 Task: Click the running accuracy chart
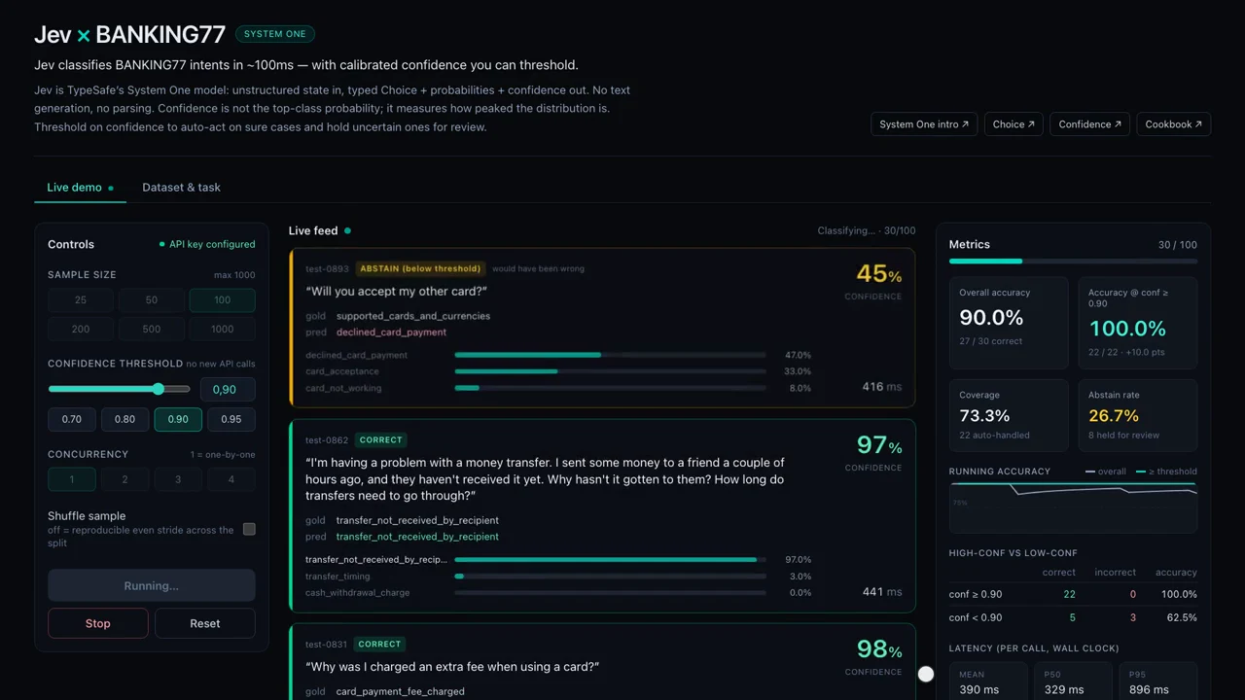tap(1073, 507)
